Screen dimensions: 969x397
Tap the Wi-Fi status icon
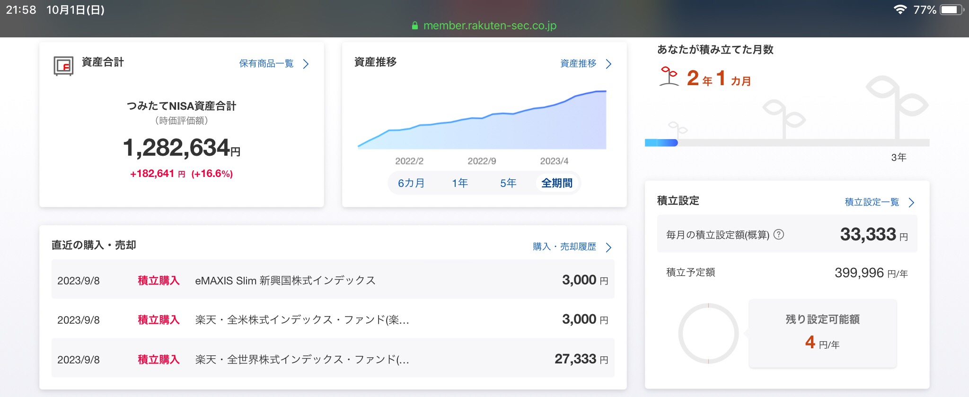click(x=899, y=10)
